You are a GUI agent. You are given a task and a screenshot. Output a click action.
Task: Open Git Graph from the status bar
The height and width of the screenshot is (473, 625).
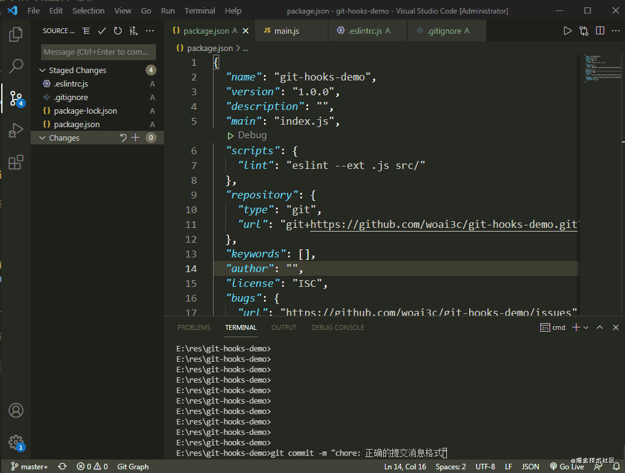[133, 466]
